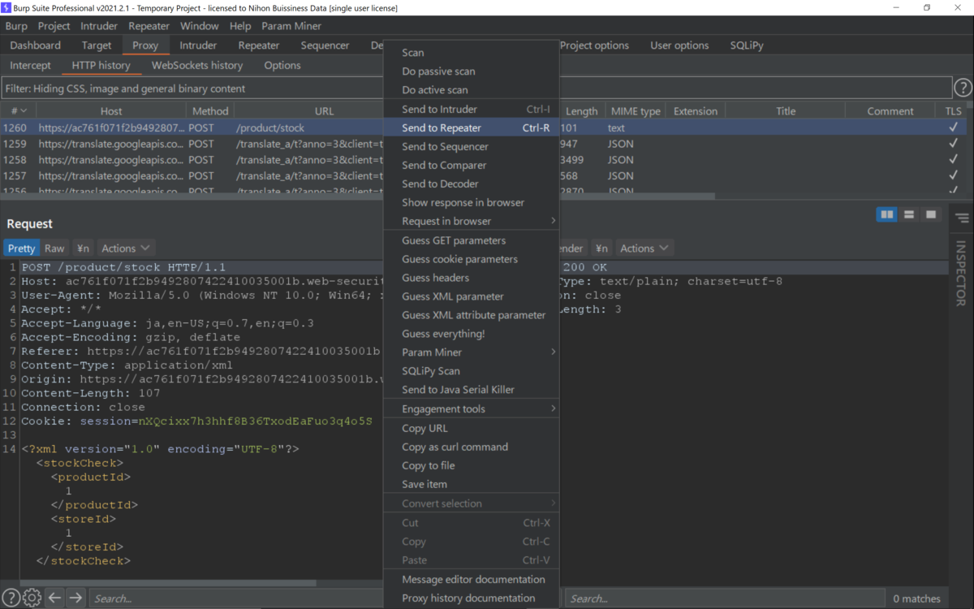Open the vertical INSPECTOR side panel

coord(961,274)
